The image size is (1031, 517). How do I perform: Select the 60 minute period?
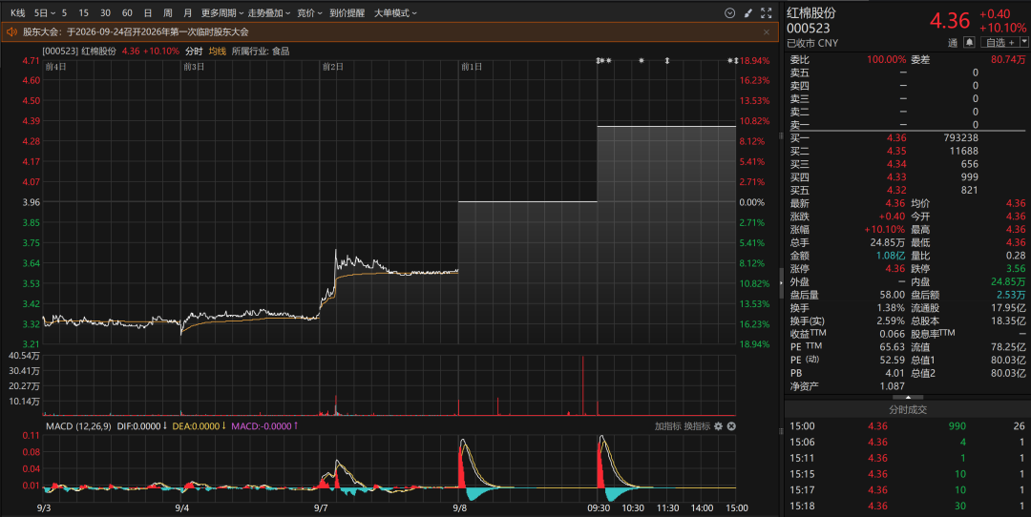(x=127, y=13)
